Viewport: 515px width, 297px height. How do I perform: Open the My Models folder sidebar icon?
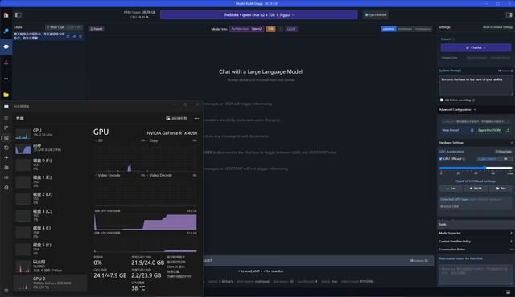pyautogui.click(x=6, y=95)
